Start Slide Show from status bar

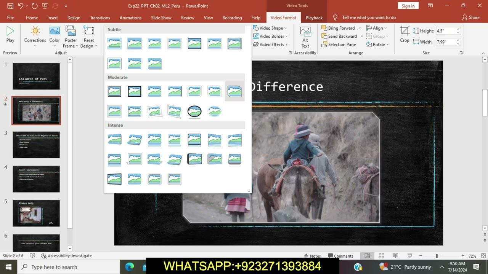[x=410, y=256]
